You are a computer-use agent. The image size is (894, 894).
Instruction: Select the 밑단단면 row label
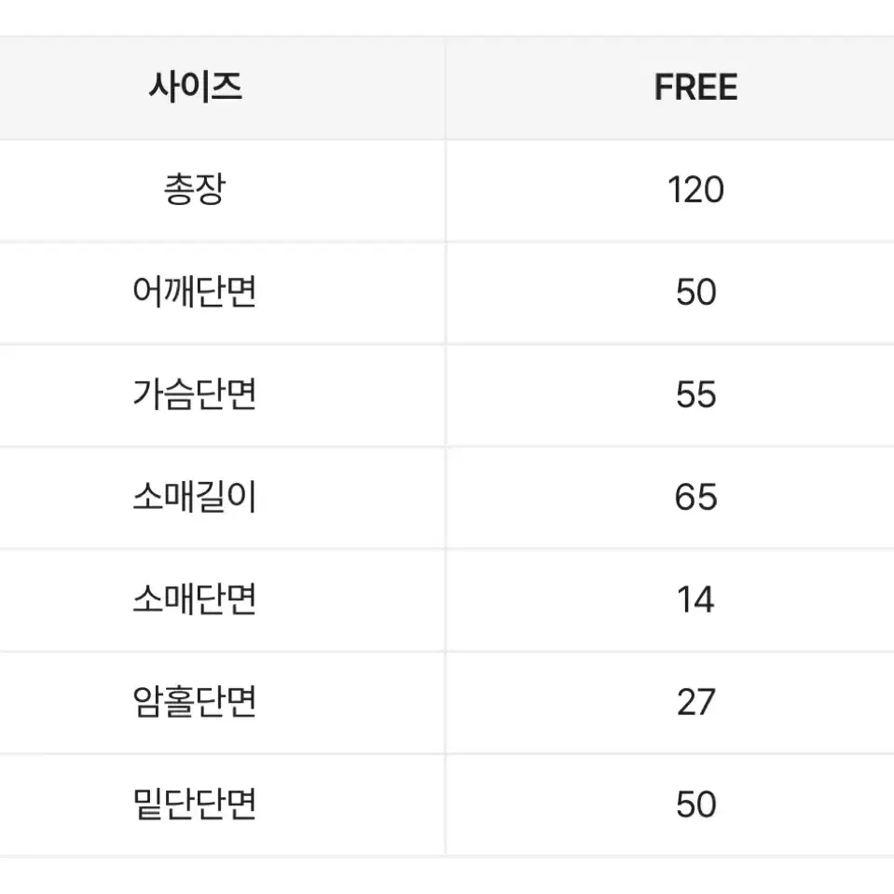click(195, 804)
